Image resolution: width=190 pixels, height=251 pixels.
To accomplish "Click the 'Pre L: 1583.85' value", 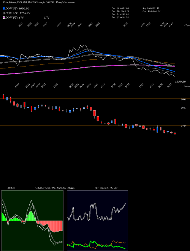I will (120, 14).
